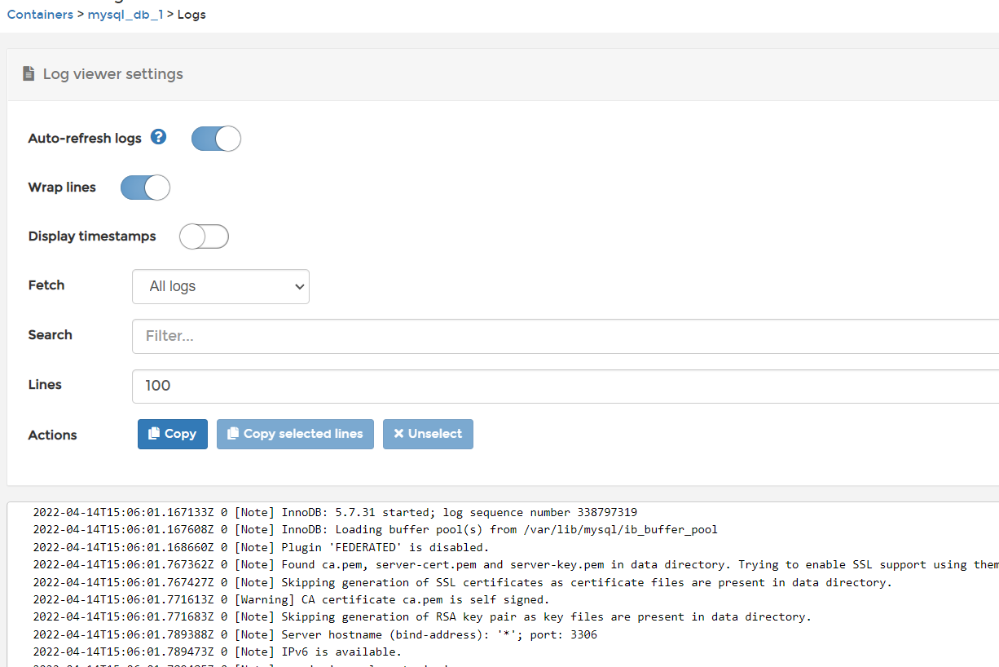Click the Auto-refresh logs help icon

[x=159, y=137]
